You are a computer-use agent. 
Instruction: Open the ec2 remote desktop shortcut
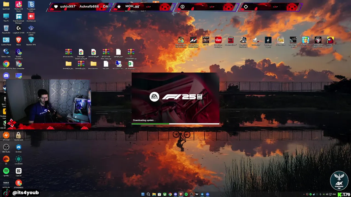coord(118,65)
